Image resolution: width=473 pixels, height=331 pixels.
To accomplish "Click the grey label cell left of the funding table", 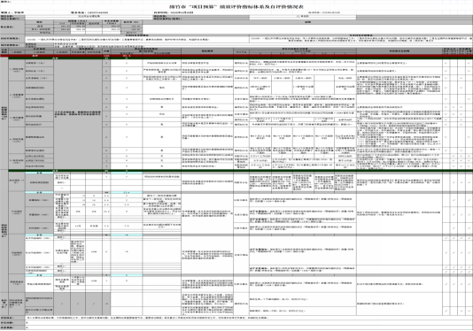I will pos(12,27).
